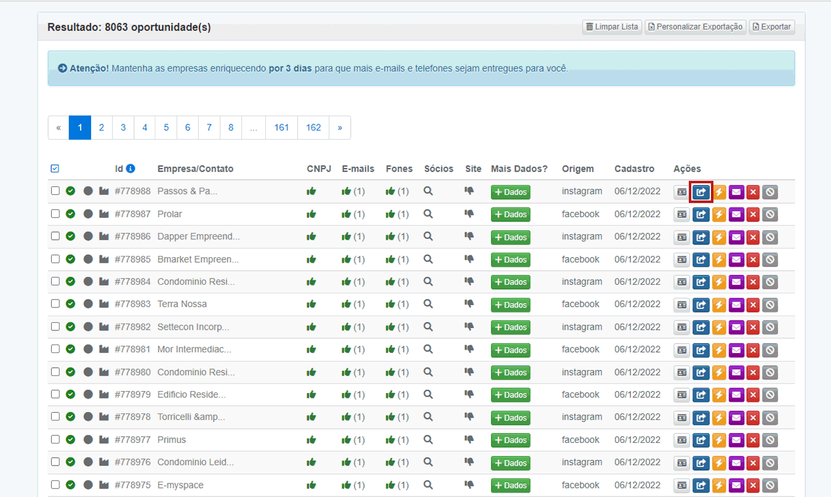This screenshot has height=497, width=831.
Task: Click Exportar button
Action: point(772,27)
